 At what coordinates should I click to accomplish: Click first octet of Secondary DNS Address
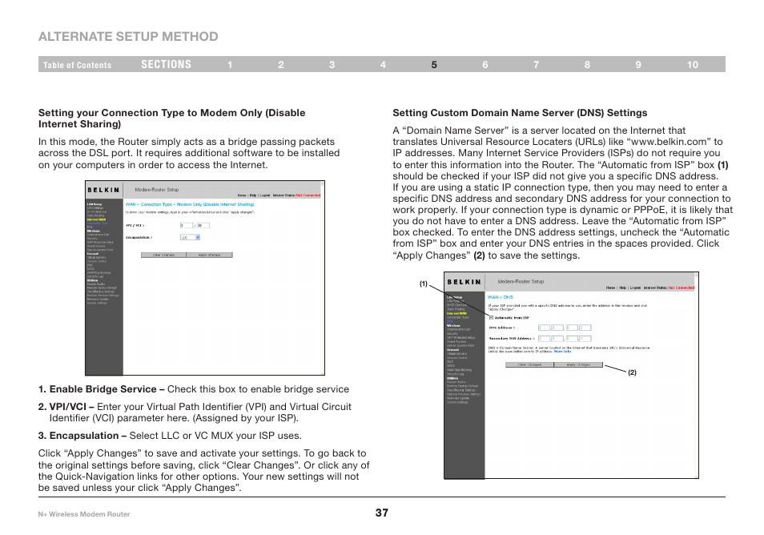pyautogui.click(x=545, y=339)
